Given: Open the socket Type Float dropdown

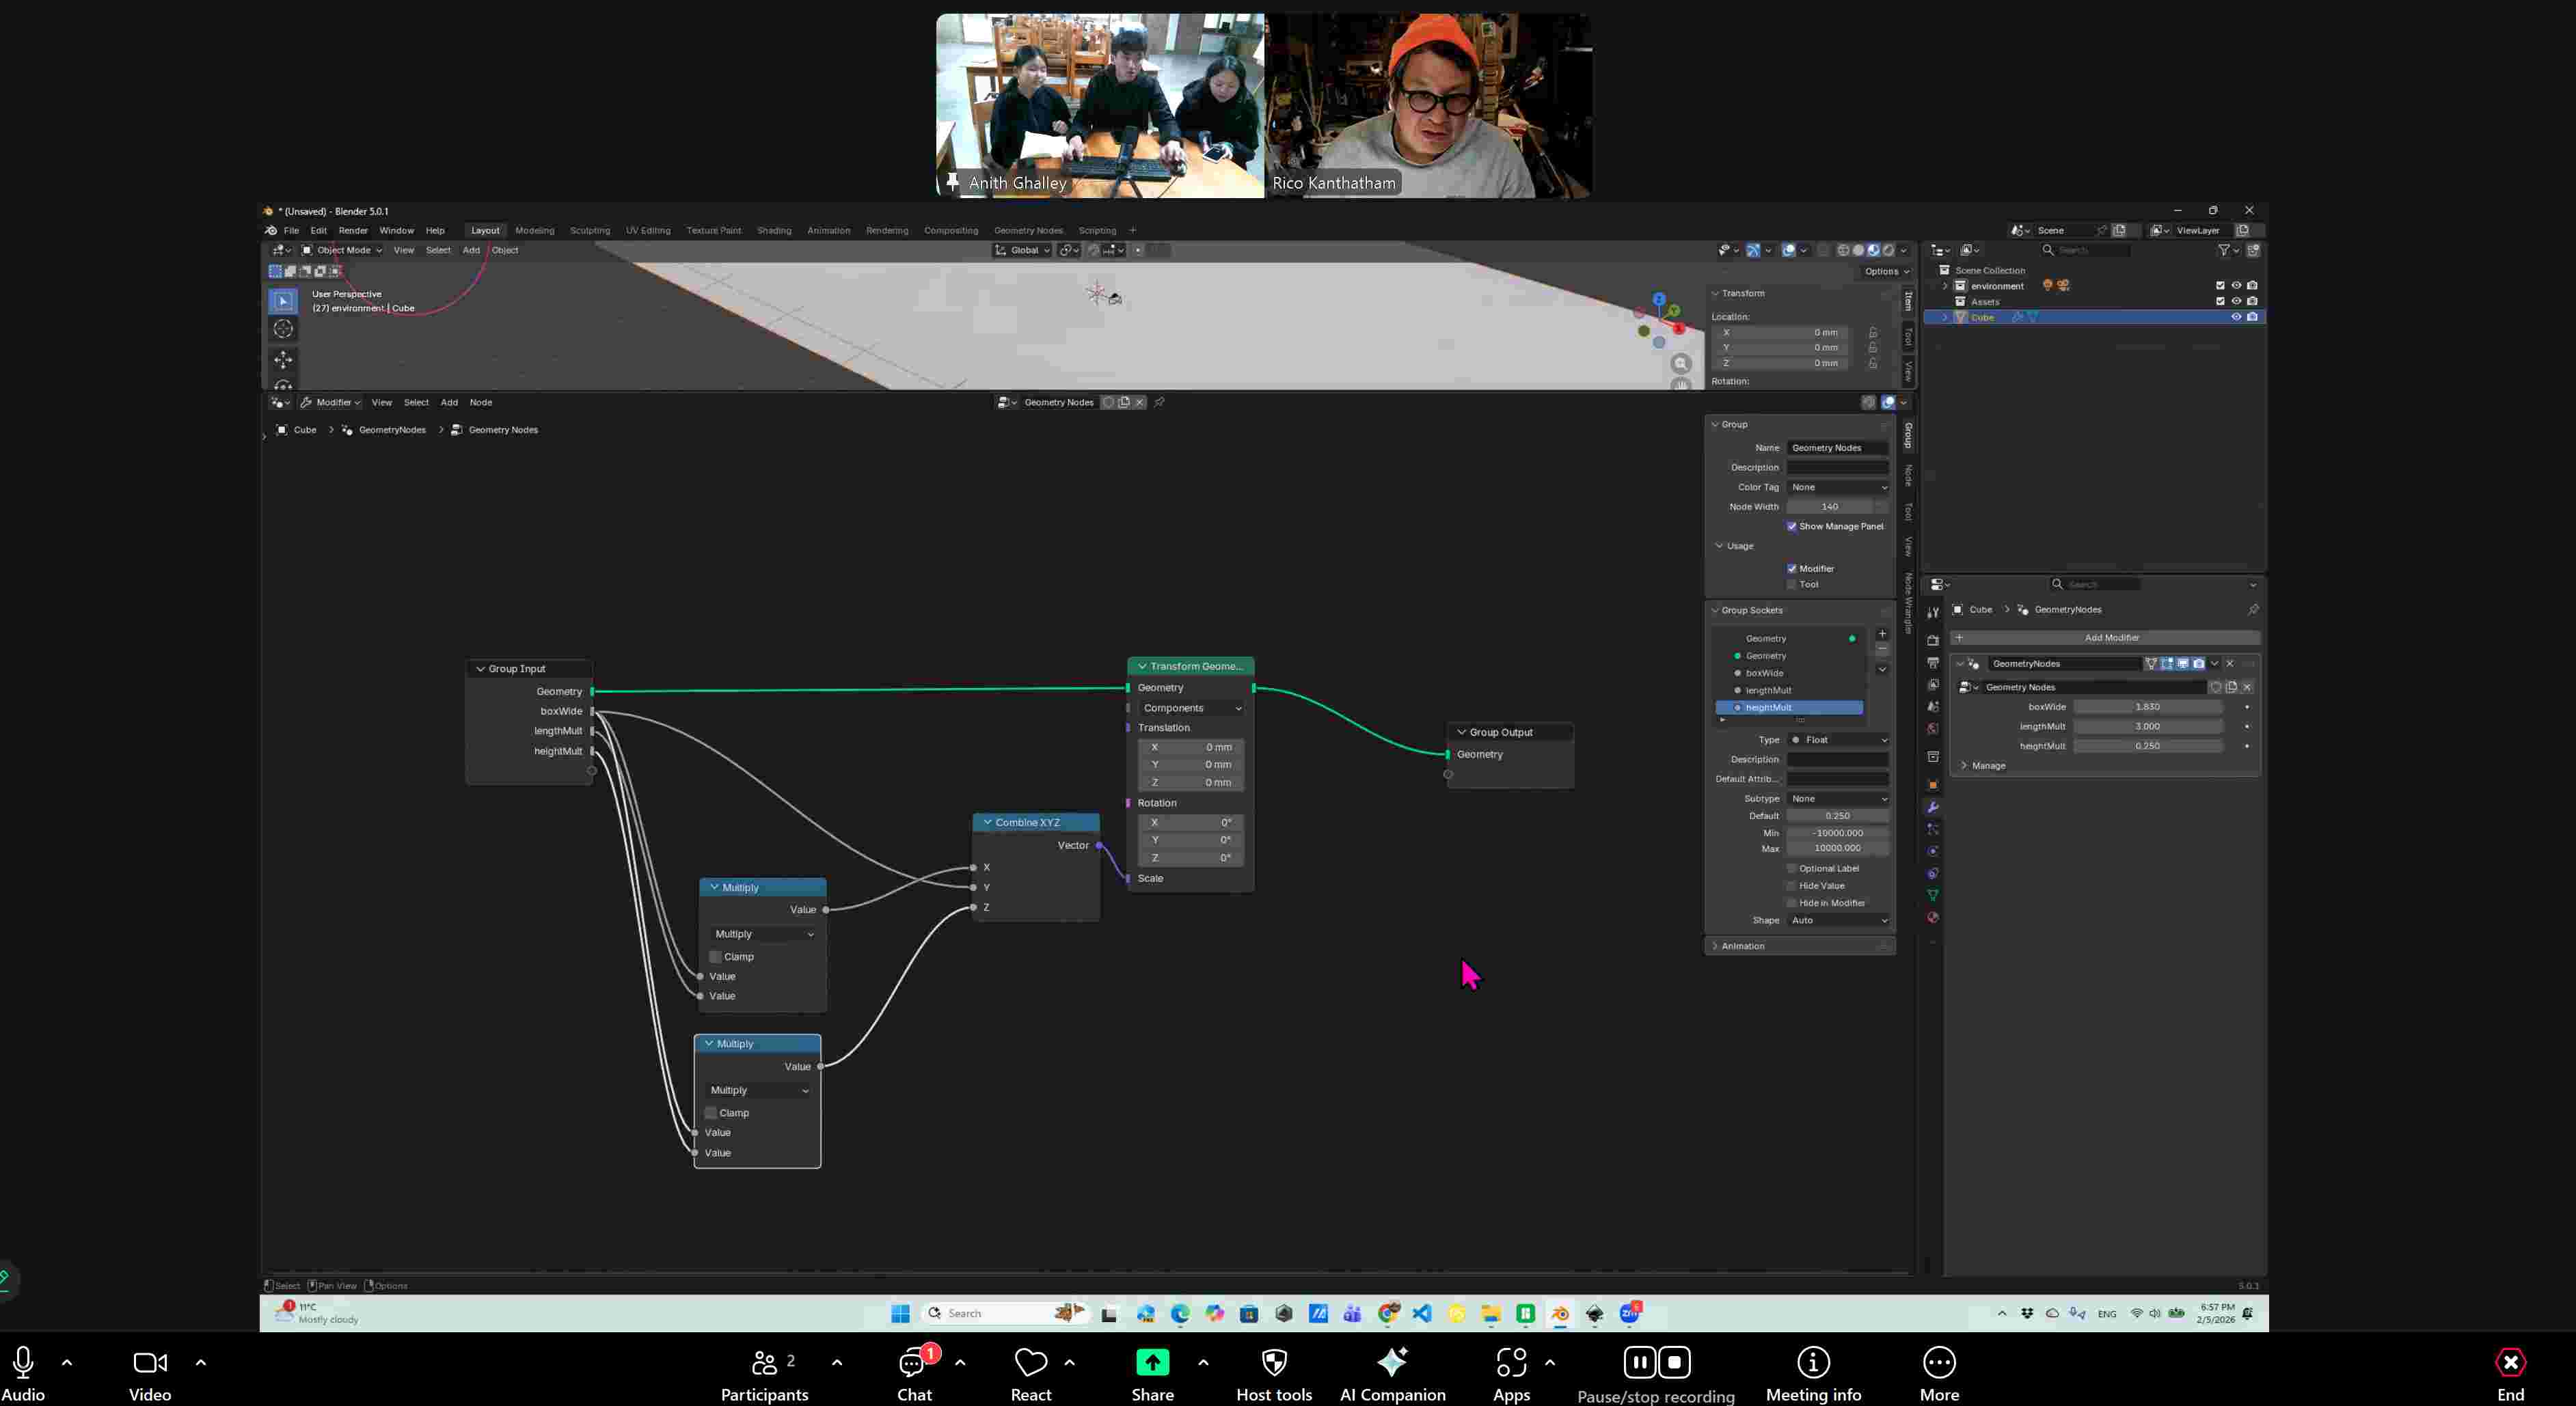Looking at the screenshot, I should tap(1837, 739).
